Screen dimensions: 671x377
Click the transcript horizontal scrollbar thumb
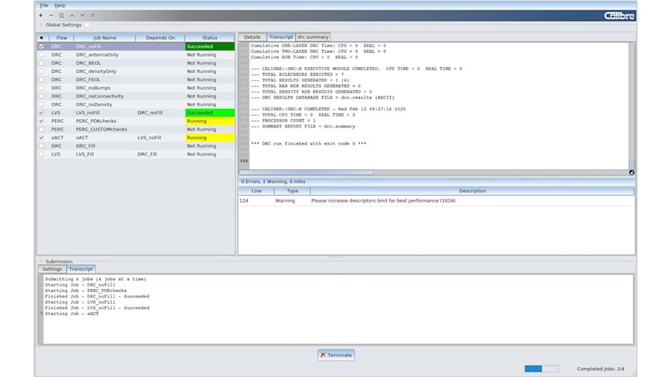(306, 173)
